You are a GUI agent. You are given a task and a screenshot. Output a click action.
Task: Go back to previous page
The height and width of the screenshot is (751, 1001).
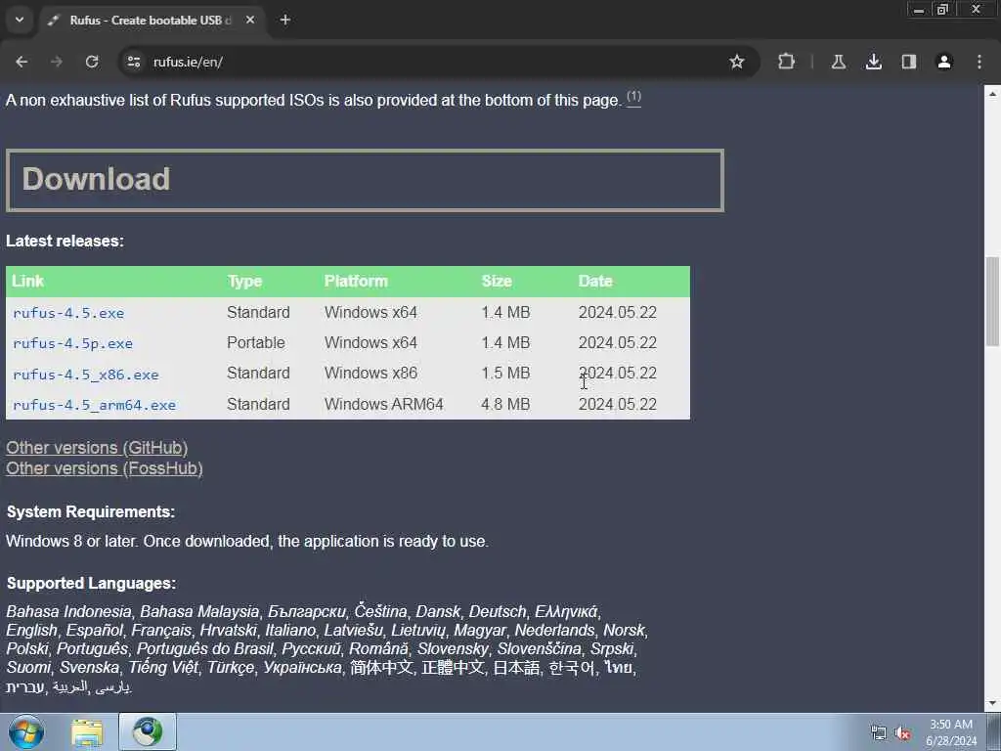(x=22, y=62)
